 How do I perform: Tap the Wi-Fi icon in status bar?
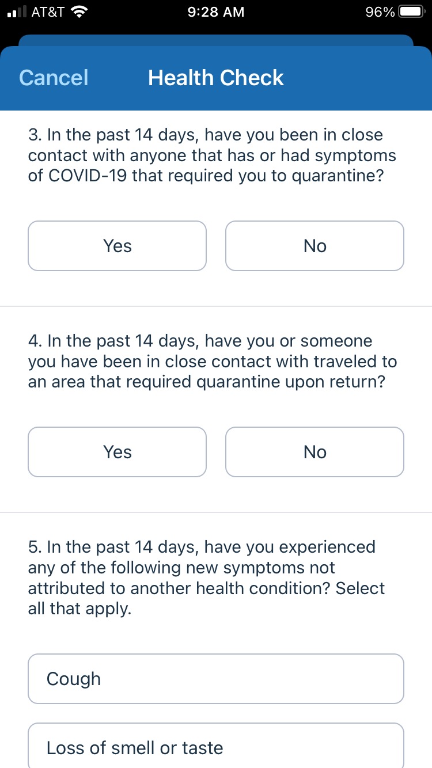click(x=80, y=12)
